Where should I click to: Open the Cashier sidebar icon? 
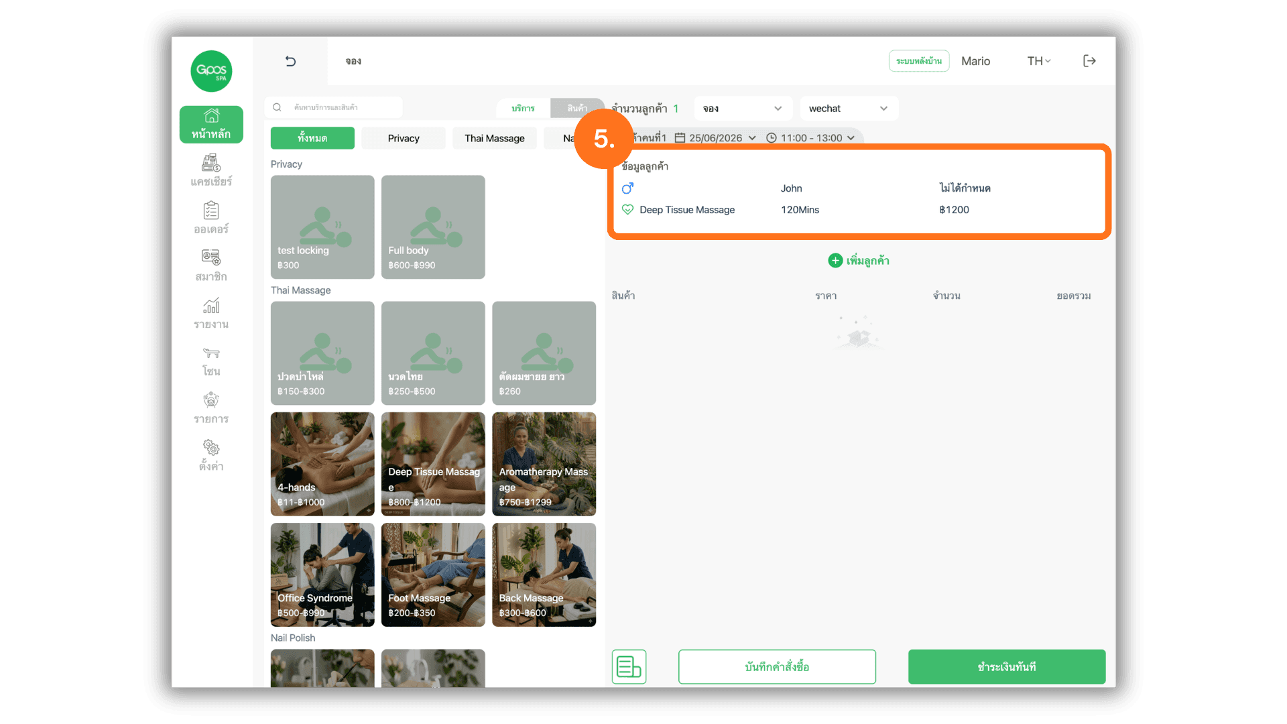tap(211, 163)
